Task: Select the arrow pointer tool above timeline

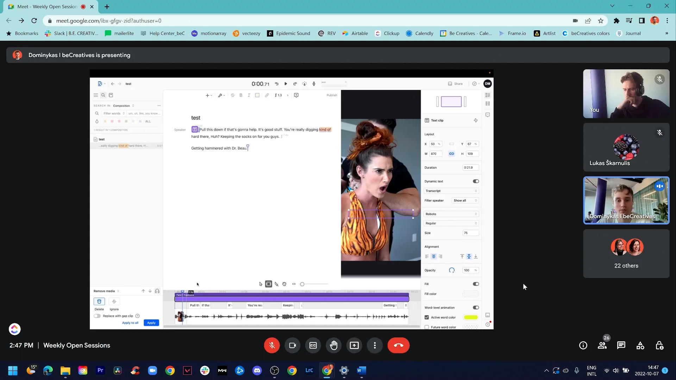Action: tap(261, 284)
